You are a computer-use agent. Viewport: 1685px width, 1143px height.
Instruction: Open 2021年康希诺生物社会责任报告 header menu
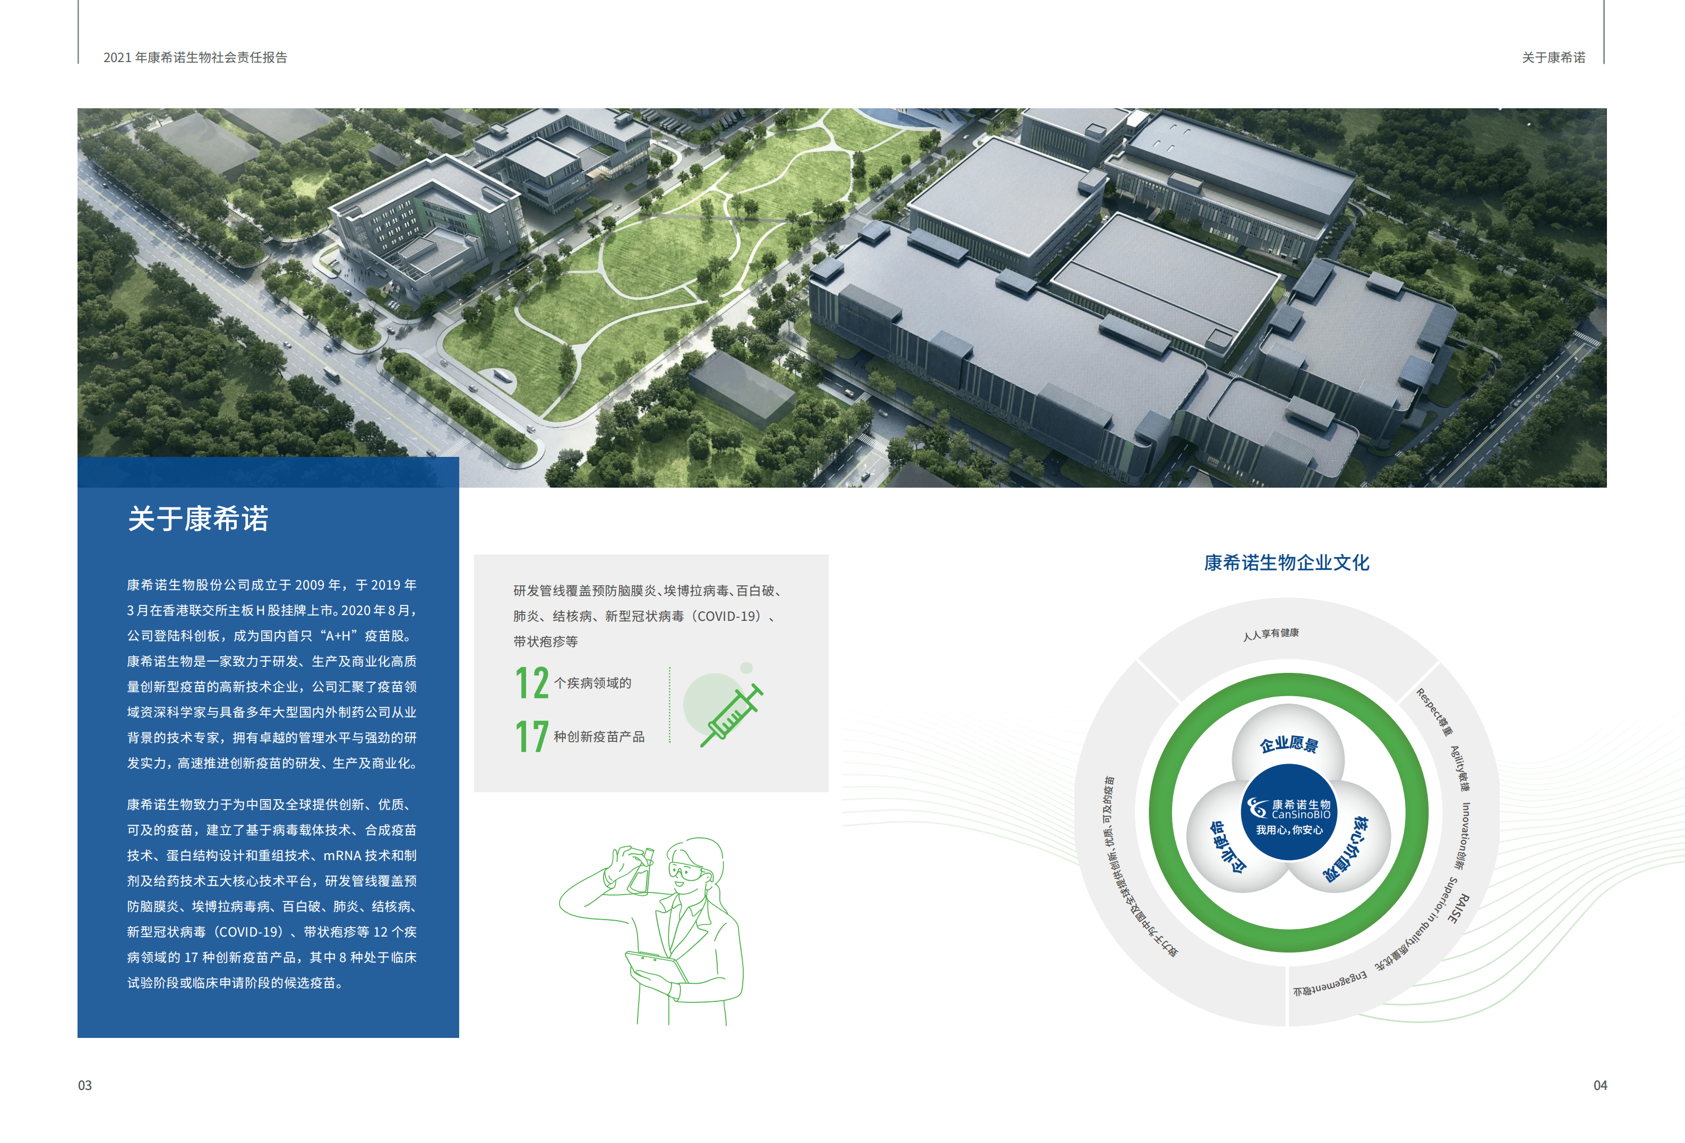196,62
